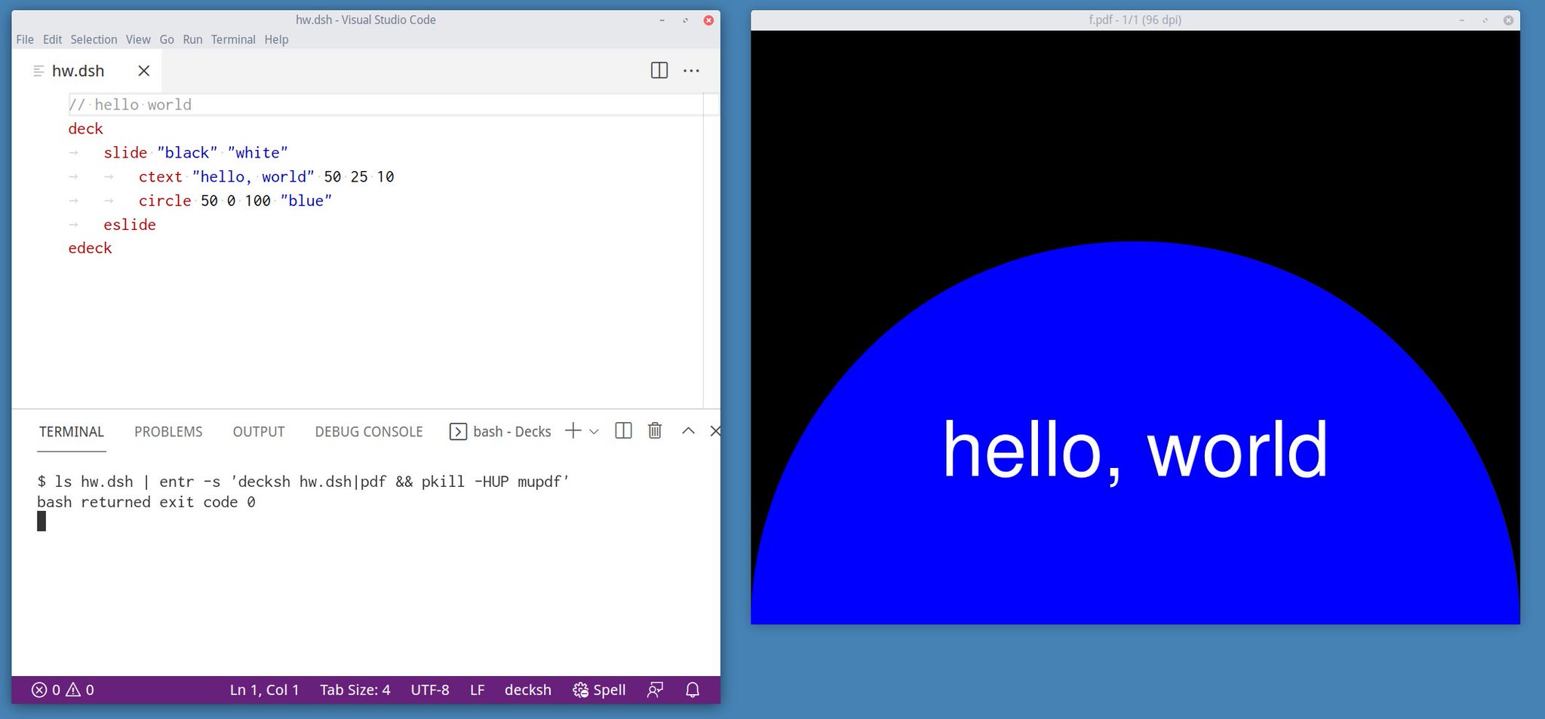Click the "edeck" keyword in editor
The image size is (1545, 719).
pos(90,248)
